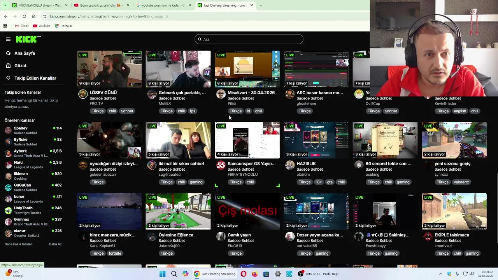Select elanur Counter-Strike 2 channel
Image resolution: width=498 pixels, height=280 pixels.
pos(33,233)
